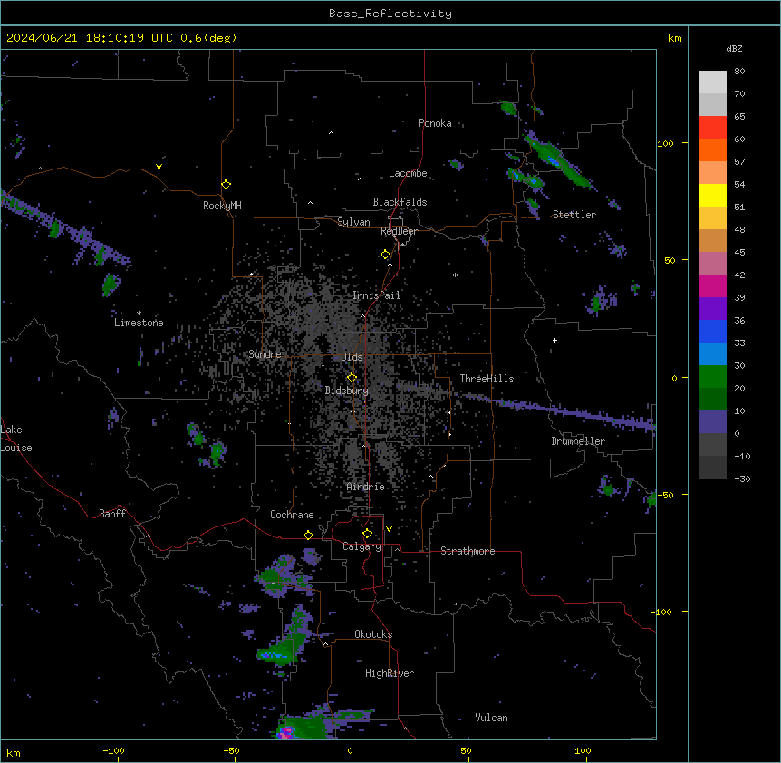Click the HighRiver label
The height and width of the screenshot is (763, 781).
[x=390, y=673]
